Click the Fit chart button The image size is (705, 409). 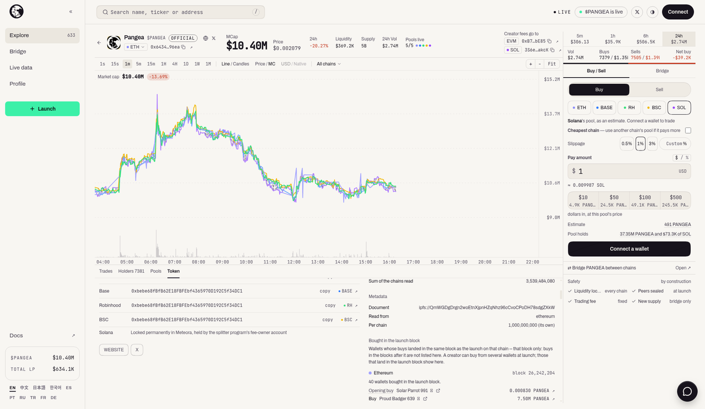pos(552,64)
